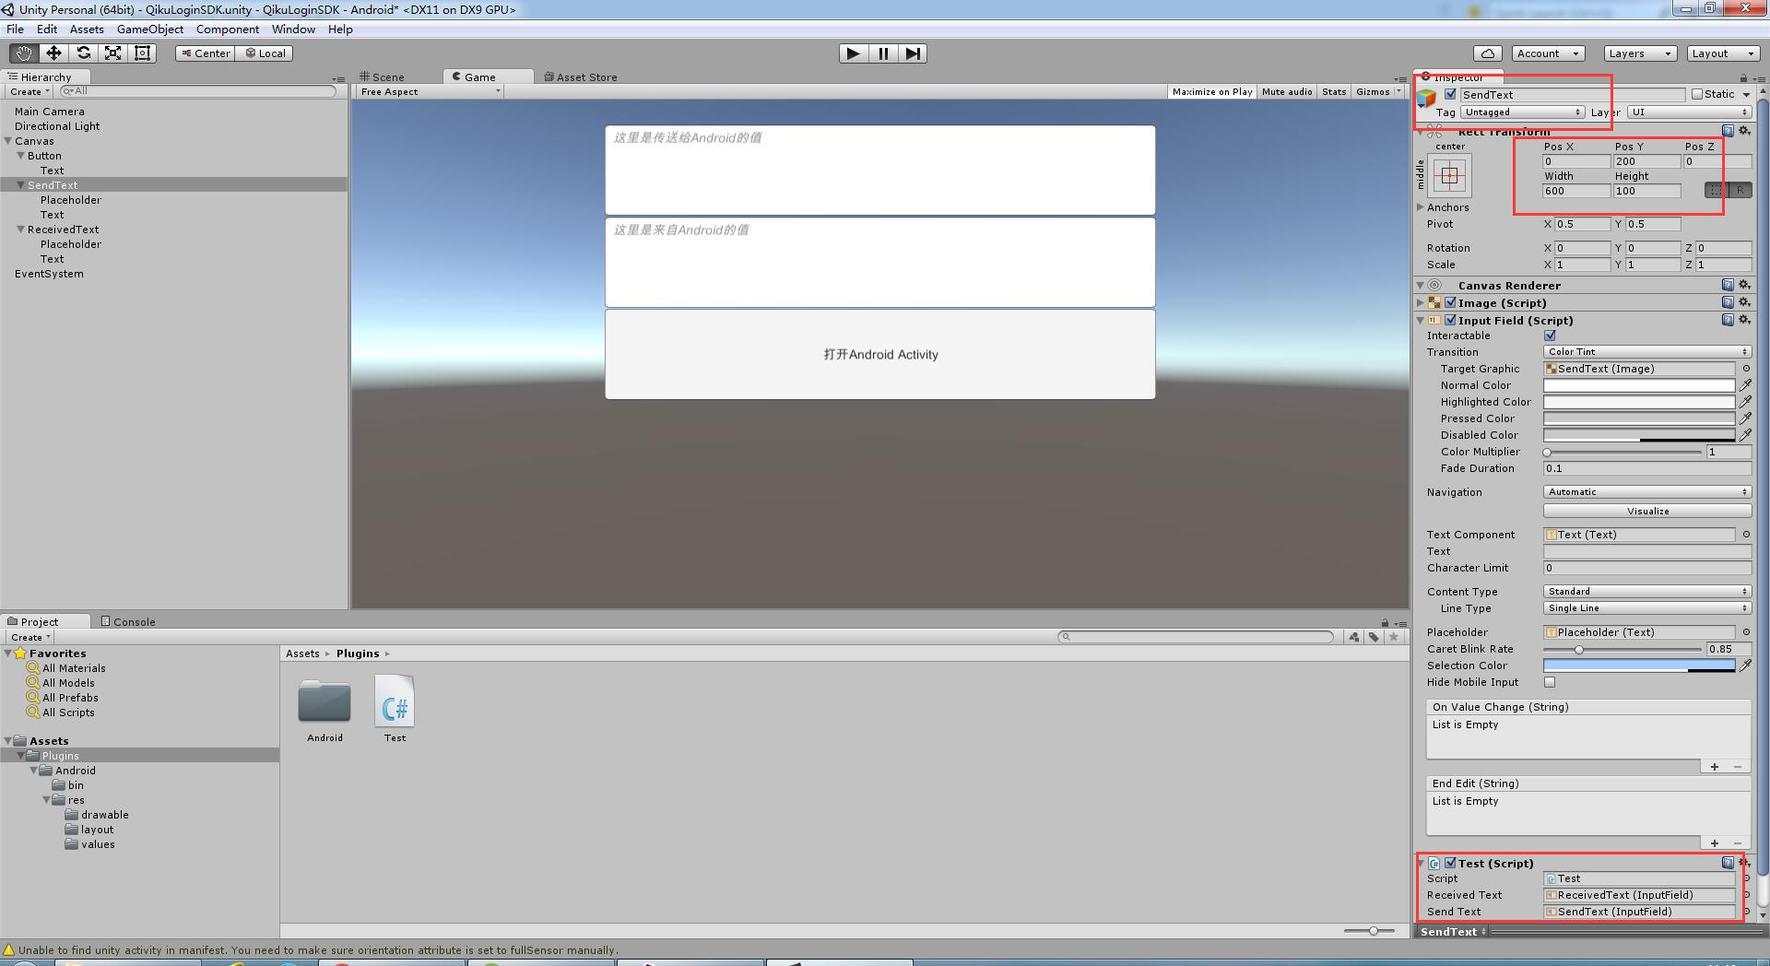The image size is (1770, 966).
Task: Open the Tag dropdown
Action: 1522,112
